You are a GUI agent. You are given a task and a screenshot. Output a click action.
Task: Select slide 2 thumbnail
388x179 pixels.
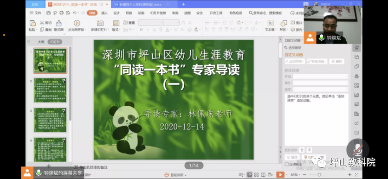tap(50, 90)
